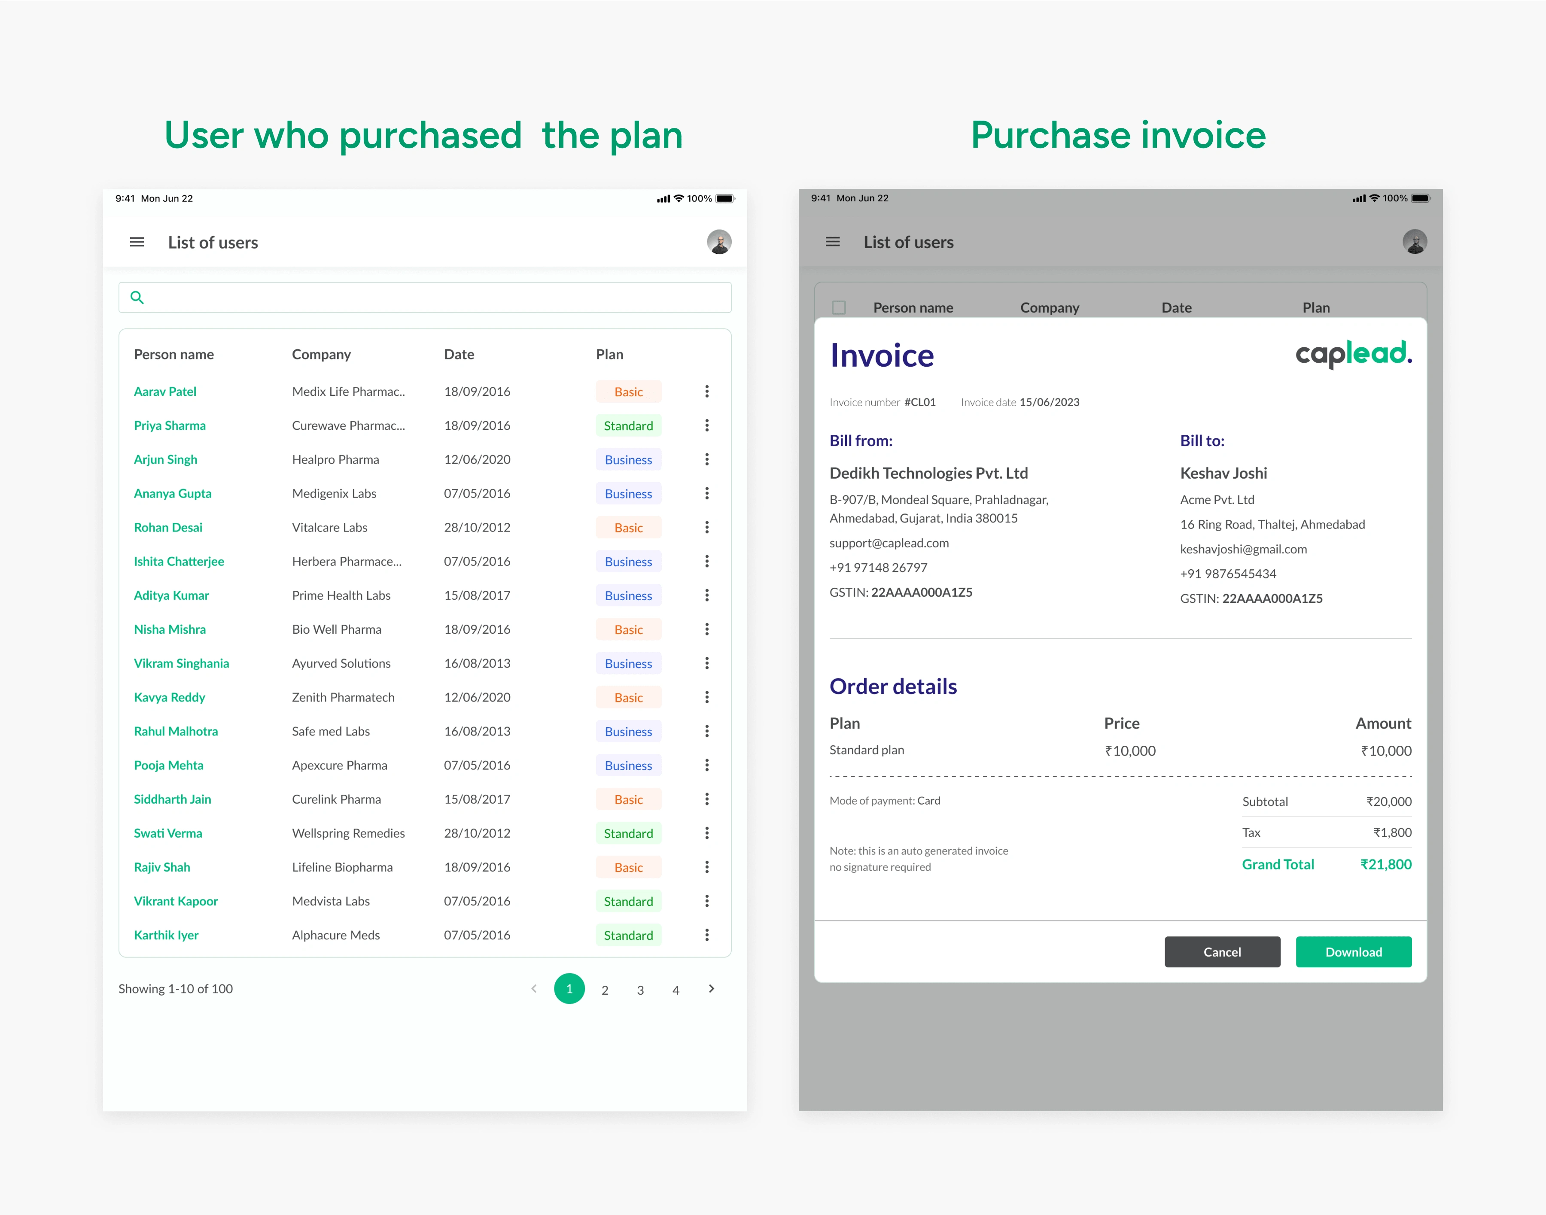Open Vikram Singhania user link
This screenshot has width=1546, height=1215.
[x=181, y=663]
